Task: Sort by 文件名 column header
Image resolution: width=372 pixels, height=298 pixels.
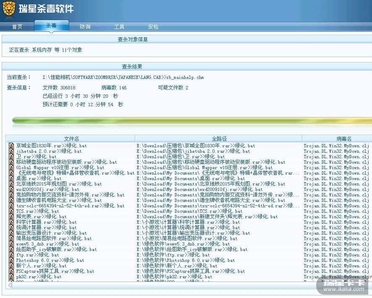Action: (x=71, y=139)
